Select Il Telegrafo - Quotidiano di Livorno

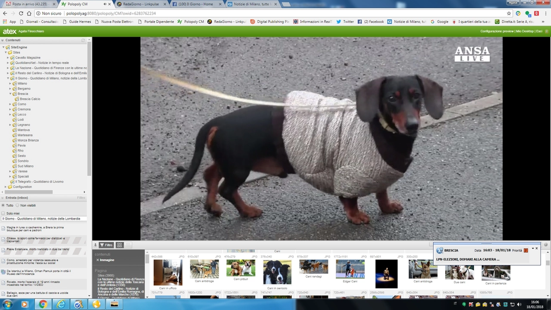coord(39,181)
